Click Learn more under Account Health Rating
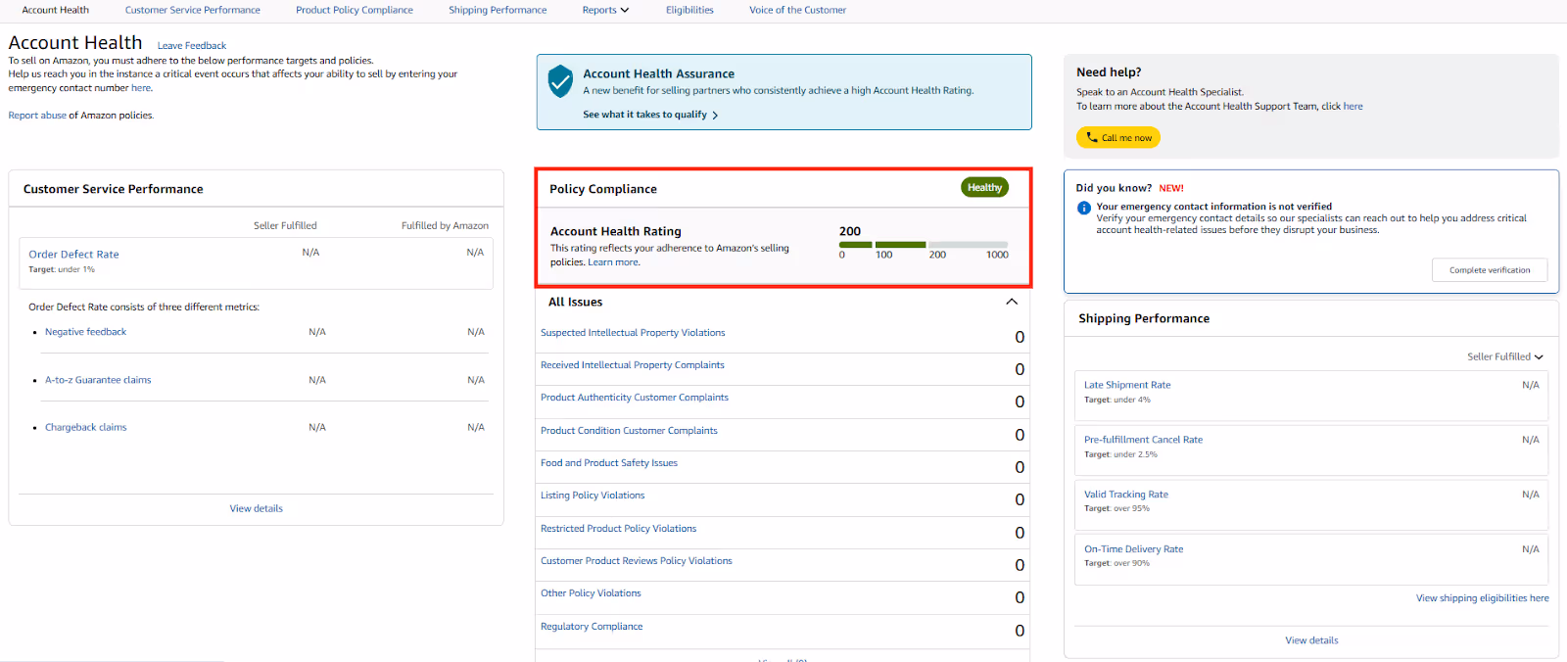The width and height of the screenshot is (1567, 662). coord(613,262)
